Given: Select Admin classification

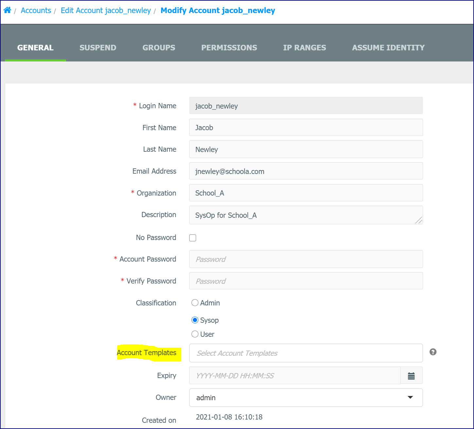Looking at the screenshot, I should [195, 303].
